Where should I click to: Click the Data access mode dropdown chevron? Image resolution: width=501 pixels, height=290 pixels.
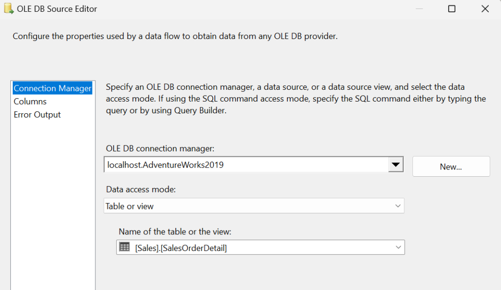[398, 206]
